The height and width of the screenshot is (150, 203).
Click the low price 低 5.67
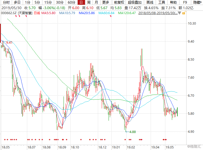(x=102, y=8)
